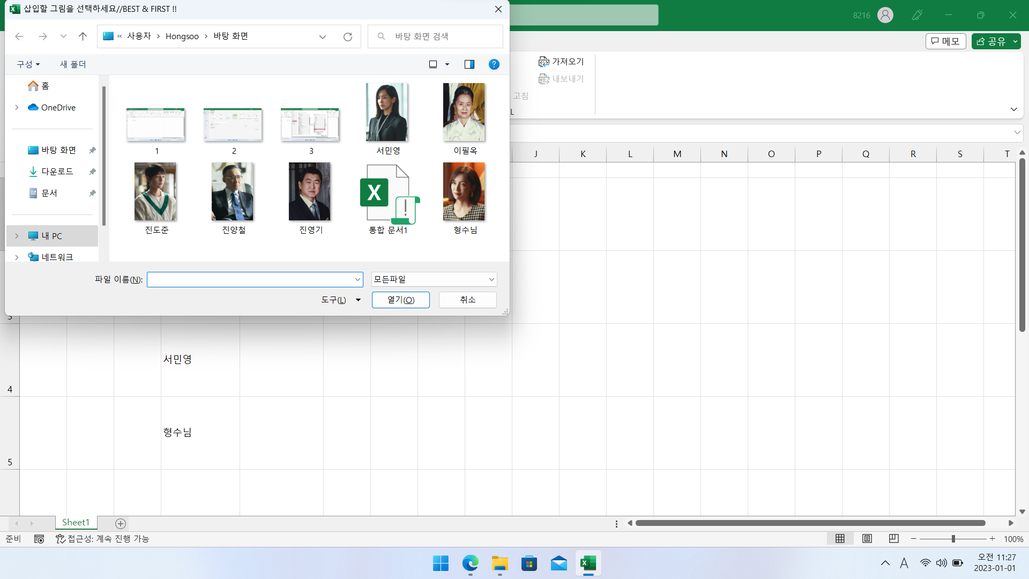Click add new sheet plus icon

tap(121, 523)
